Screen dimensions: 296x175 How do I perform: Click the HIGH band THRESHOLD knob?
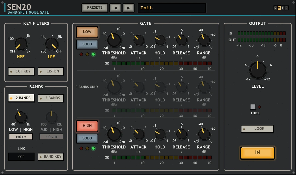click(114, 134)
